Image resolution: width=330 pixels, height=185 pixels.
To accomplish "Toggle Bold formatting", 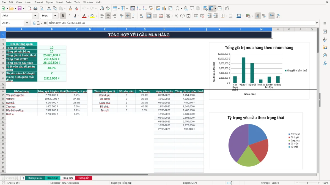I will click(63, 16).
